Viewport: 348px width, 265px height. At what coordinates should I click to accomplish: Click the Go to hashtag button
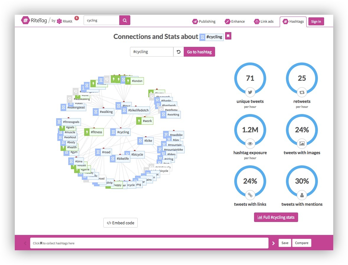[x=199, y=52]
